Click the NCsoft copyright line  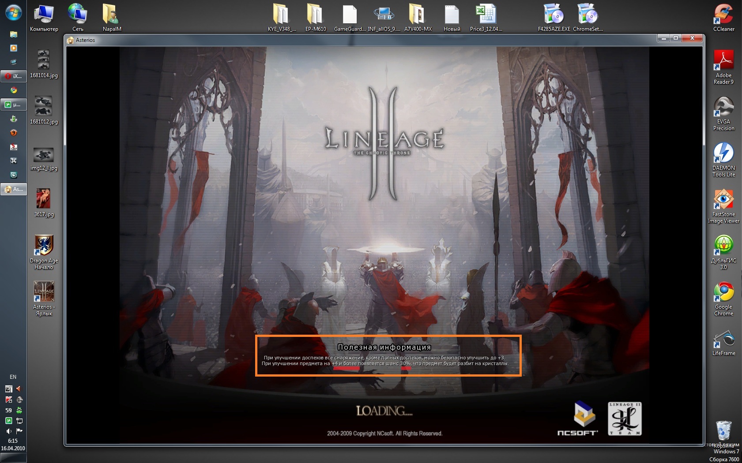384,433
